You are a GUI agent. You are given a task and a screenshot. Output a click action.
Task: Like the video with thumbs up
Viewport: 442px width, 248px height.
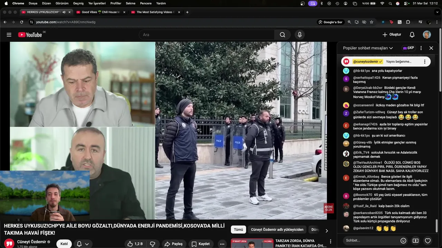pos(135,244)
